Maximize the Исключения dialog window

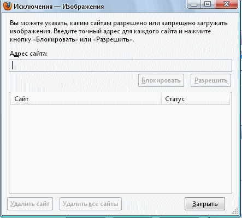[x=208, y=4]
